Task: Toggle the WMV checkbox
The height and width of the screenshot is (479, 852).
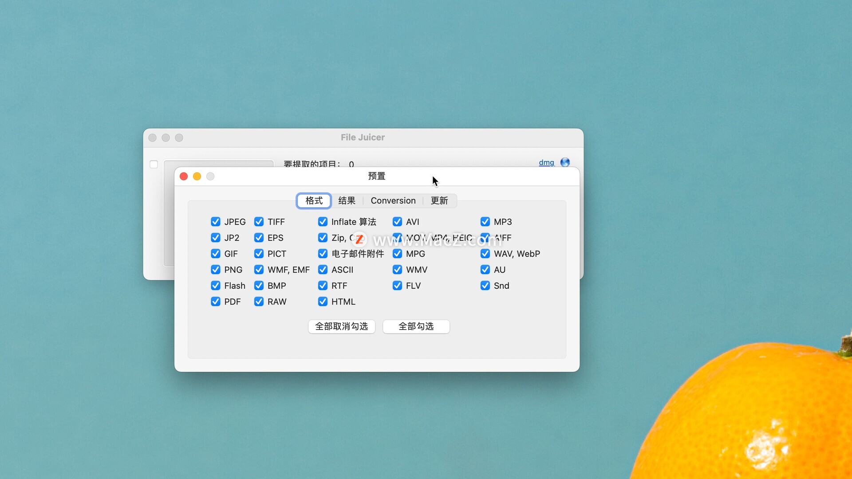Action: click(398, 270)
